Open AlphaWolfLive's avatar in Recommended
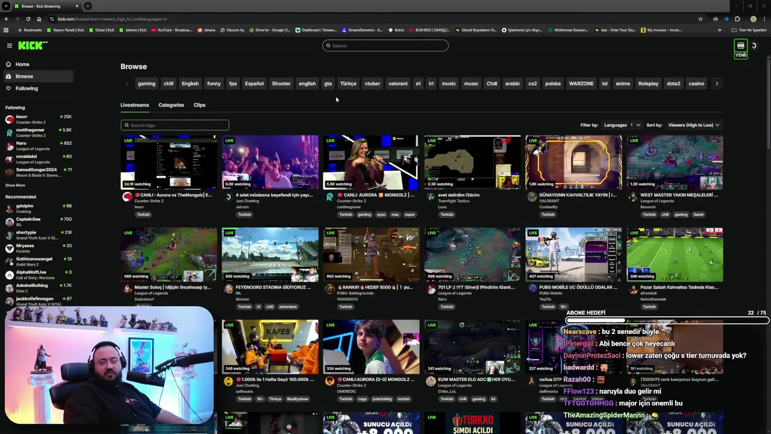This screenshot has height=434, width=771. (9, 274)
